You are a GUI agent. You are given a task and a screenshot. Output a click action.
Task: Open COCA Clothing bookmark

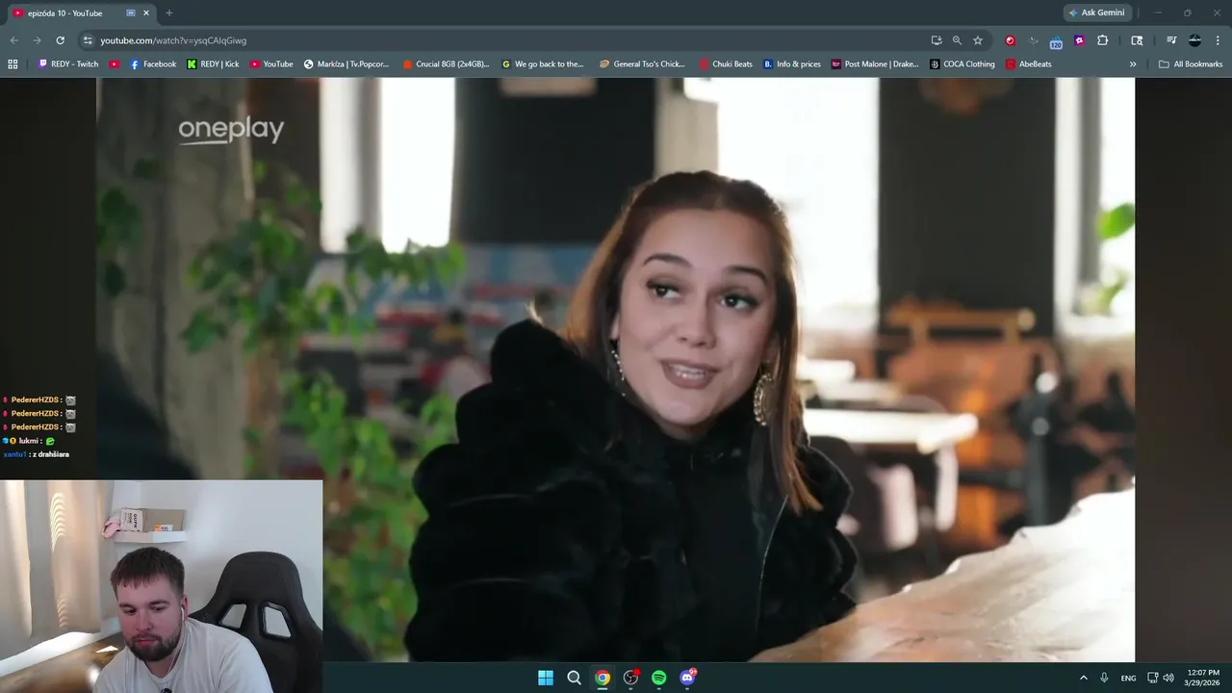[x=962, y=64]
